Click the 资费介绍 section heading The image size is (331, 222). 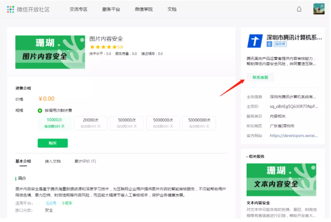pos(23,88)
